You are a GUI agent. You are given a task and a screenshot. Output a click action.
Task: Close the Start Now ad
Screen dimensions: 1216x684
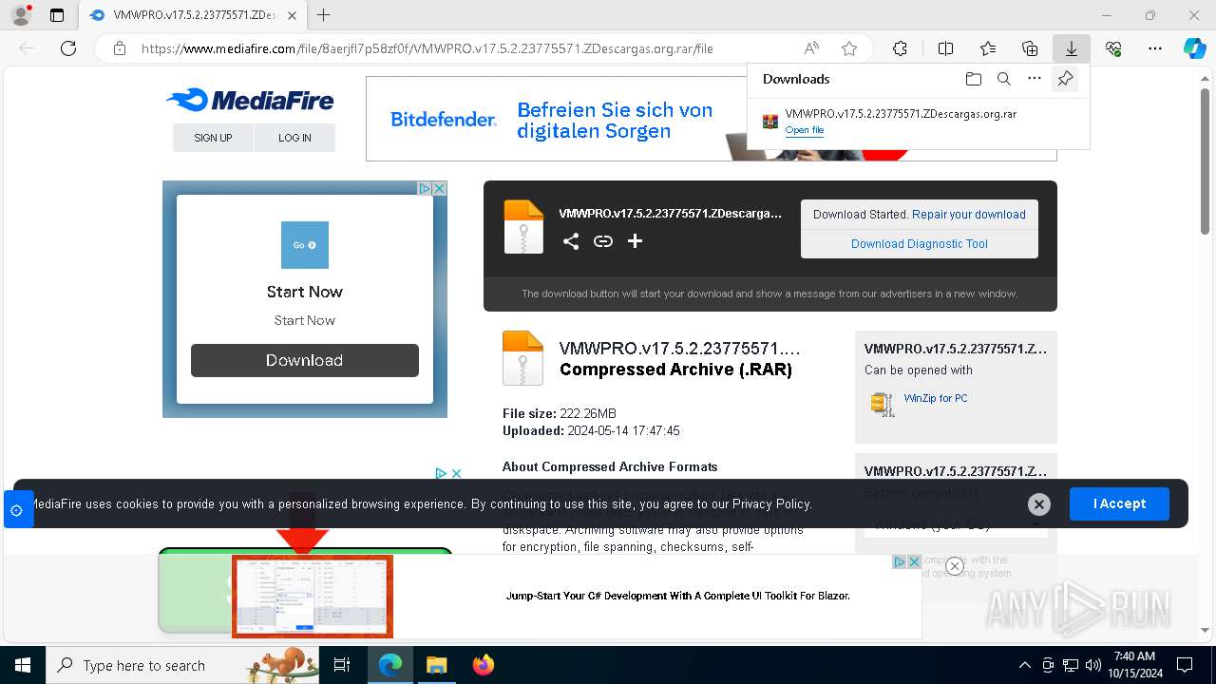pos(439,188)
